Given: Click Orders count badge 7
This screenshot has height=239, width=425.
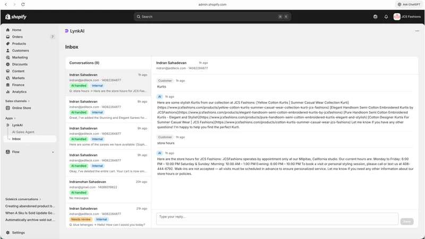Looking at the screenshot, I should coord(53,37).
